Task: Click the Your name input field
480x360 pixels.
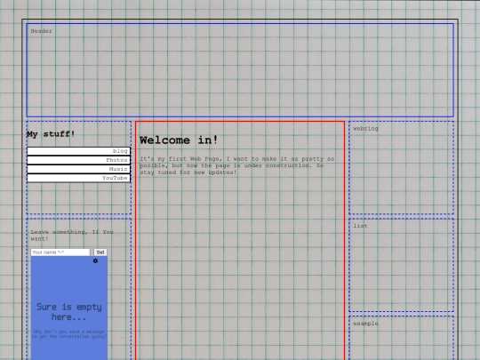Action: 60,252
